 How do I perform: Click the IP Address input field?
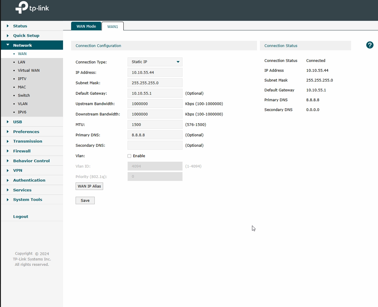pyautogui.click(x=155, y=72)
